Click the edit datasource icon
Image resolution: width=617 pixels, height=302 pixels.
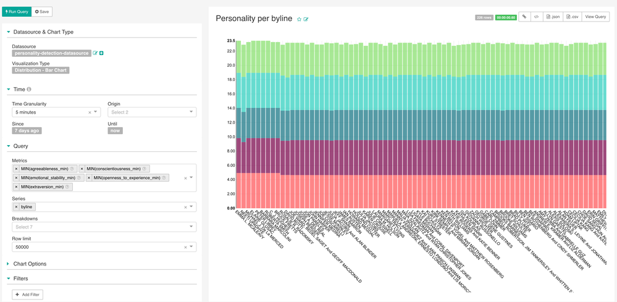[x=95, y=53]
